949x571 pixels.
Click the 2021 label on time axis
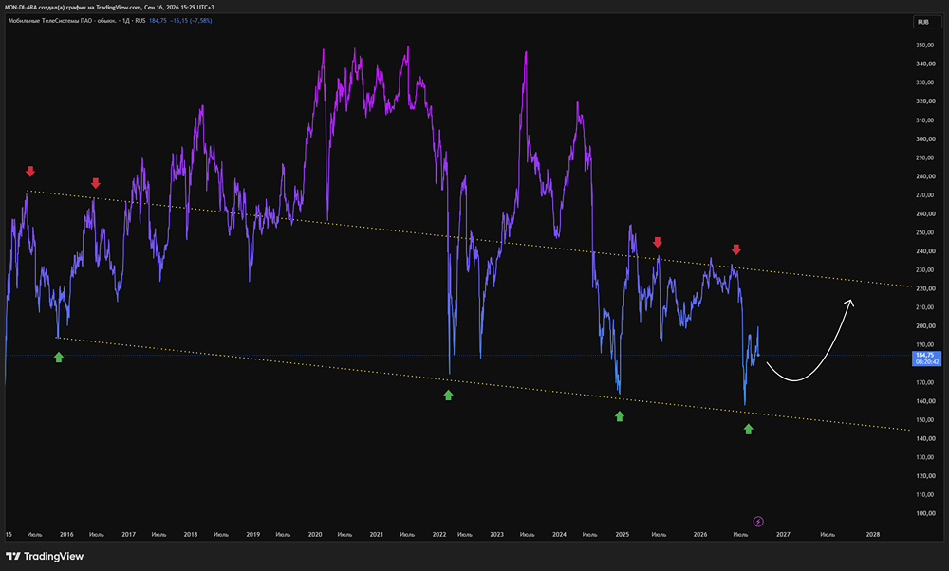point(377,535)
